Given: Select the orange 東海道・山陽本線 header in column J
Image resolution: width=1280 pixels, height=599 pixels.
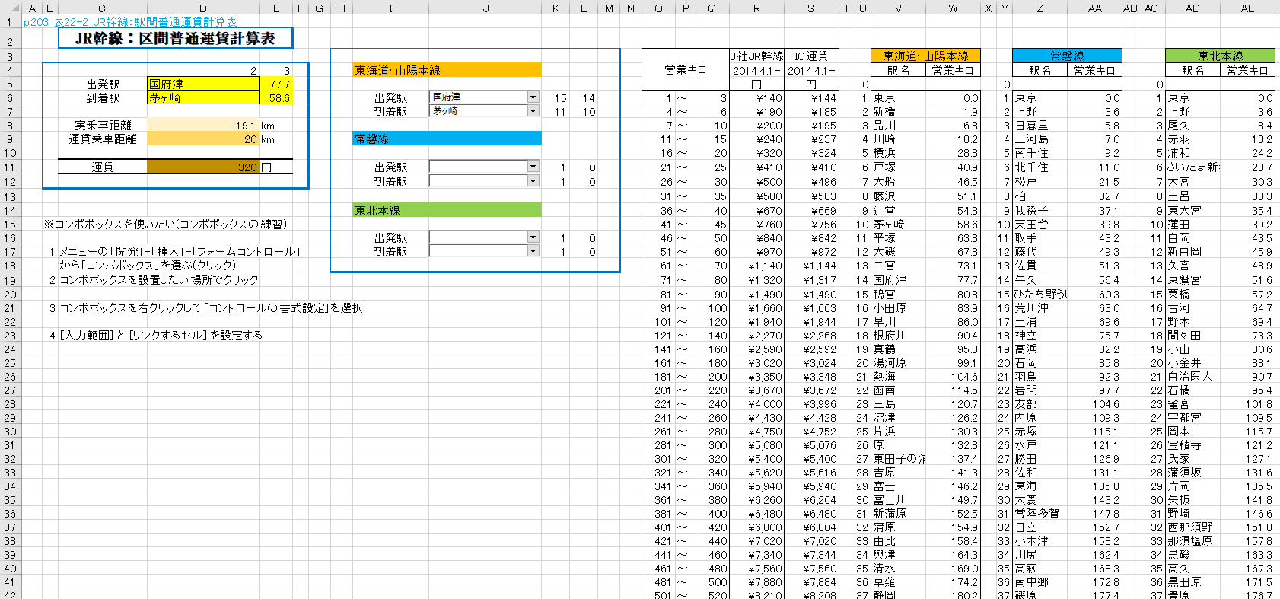Looking at the screenshot, I should tap(447, 70).
